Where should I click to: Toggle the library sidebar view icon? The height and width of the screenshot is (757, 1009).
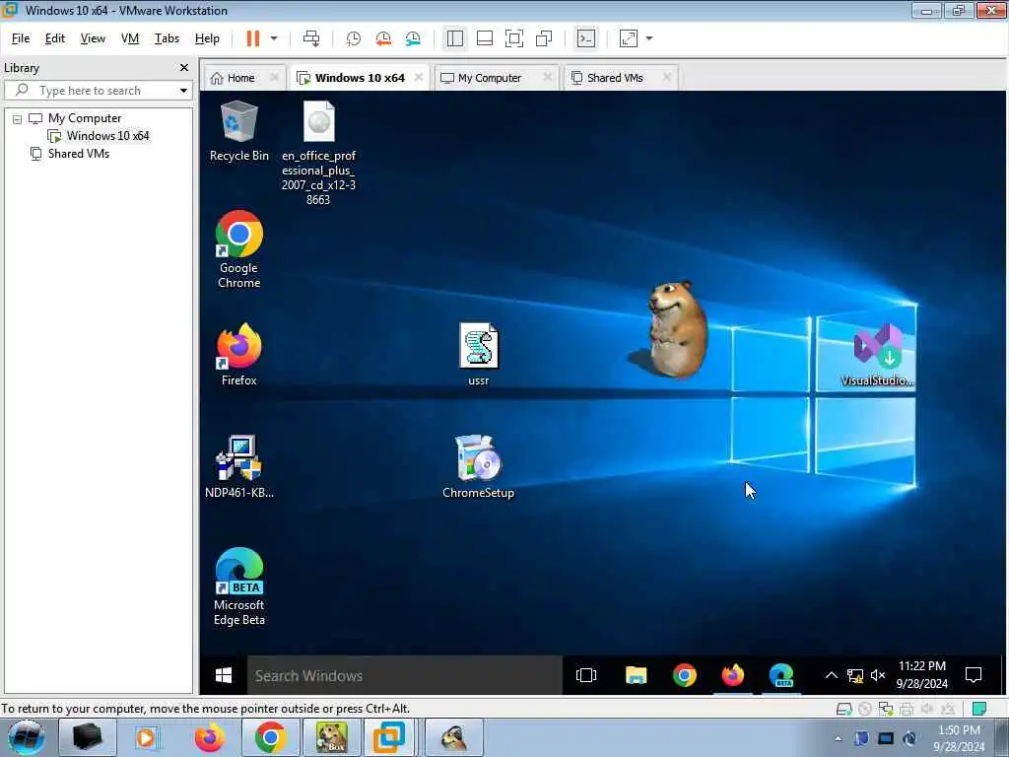pos(455,38)
